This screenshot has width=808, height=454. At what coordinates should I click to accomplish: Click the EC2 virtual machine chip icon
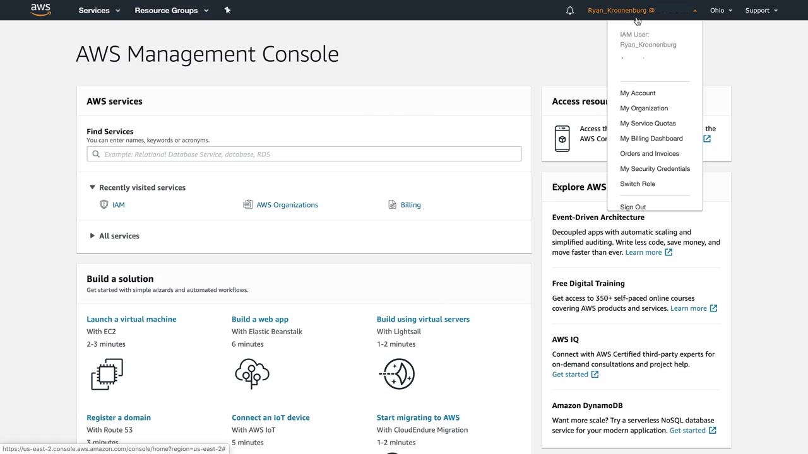coord(107,374)
